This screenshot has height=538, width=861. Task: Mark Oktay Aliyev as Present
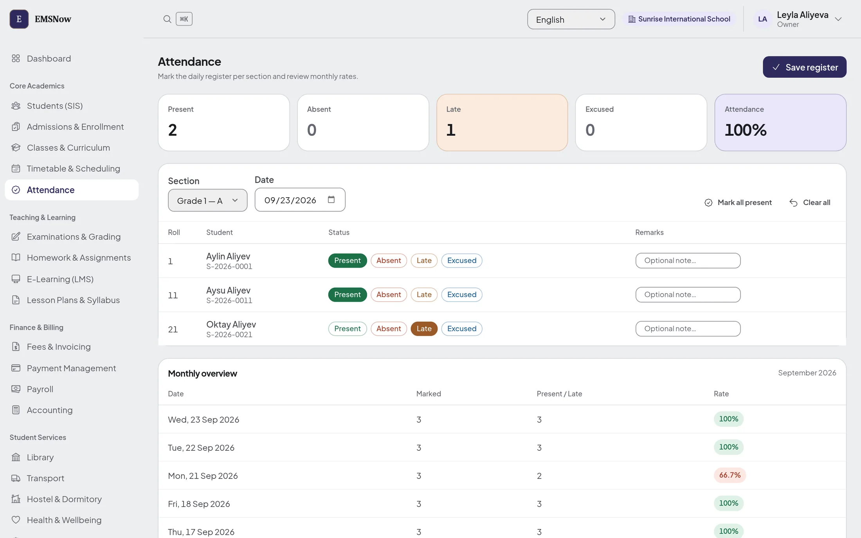point(347,329)
